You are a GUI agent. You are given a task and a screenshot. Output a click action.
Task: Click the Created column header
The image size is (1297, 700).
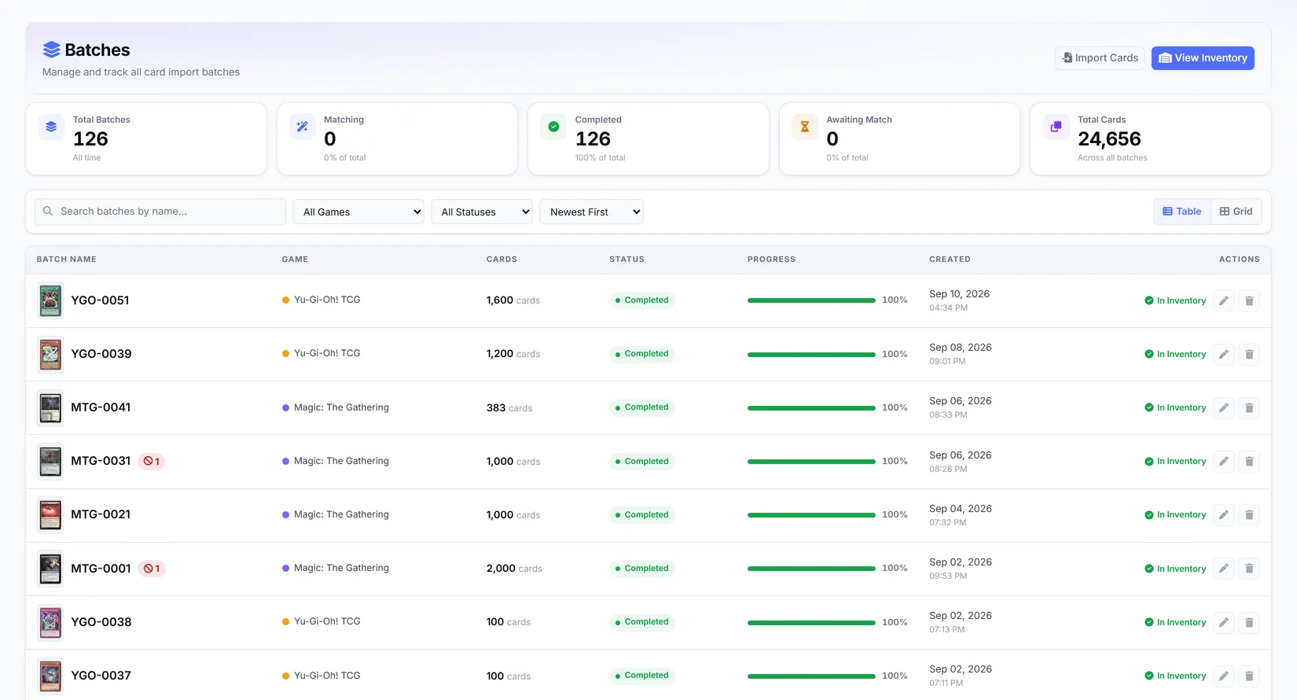pos(950,260)
